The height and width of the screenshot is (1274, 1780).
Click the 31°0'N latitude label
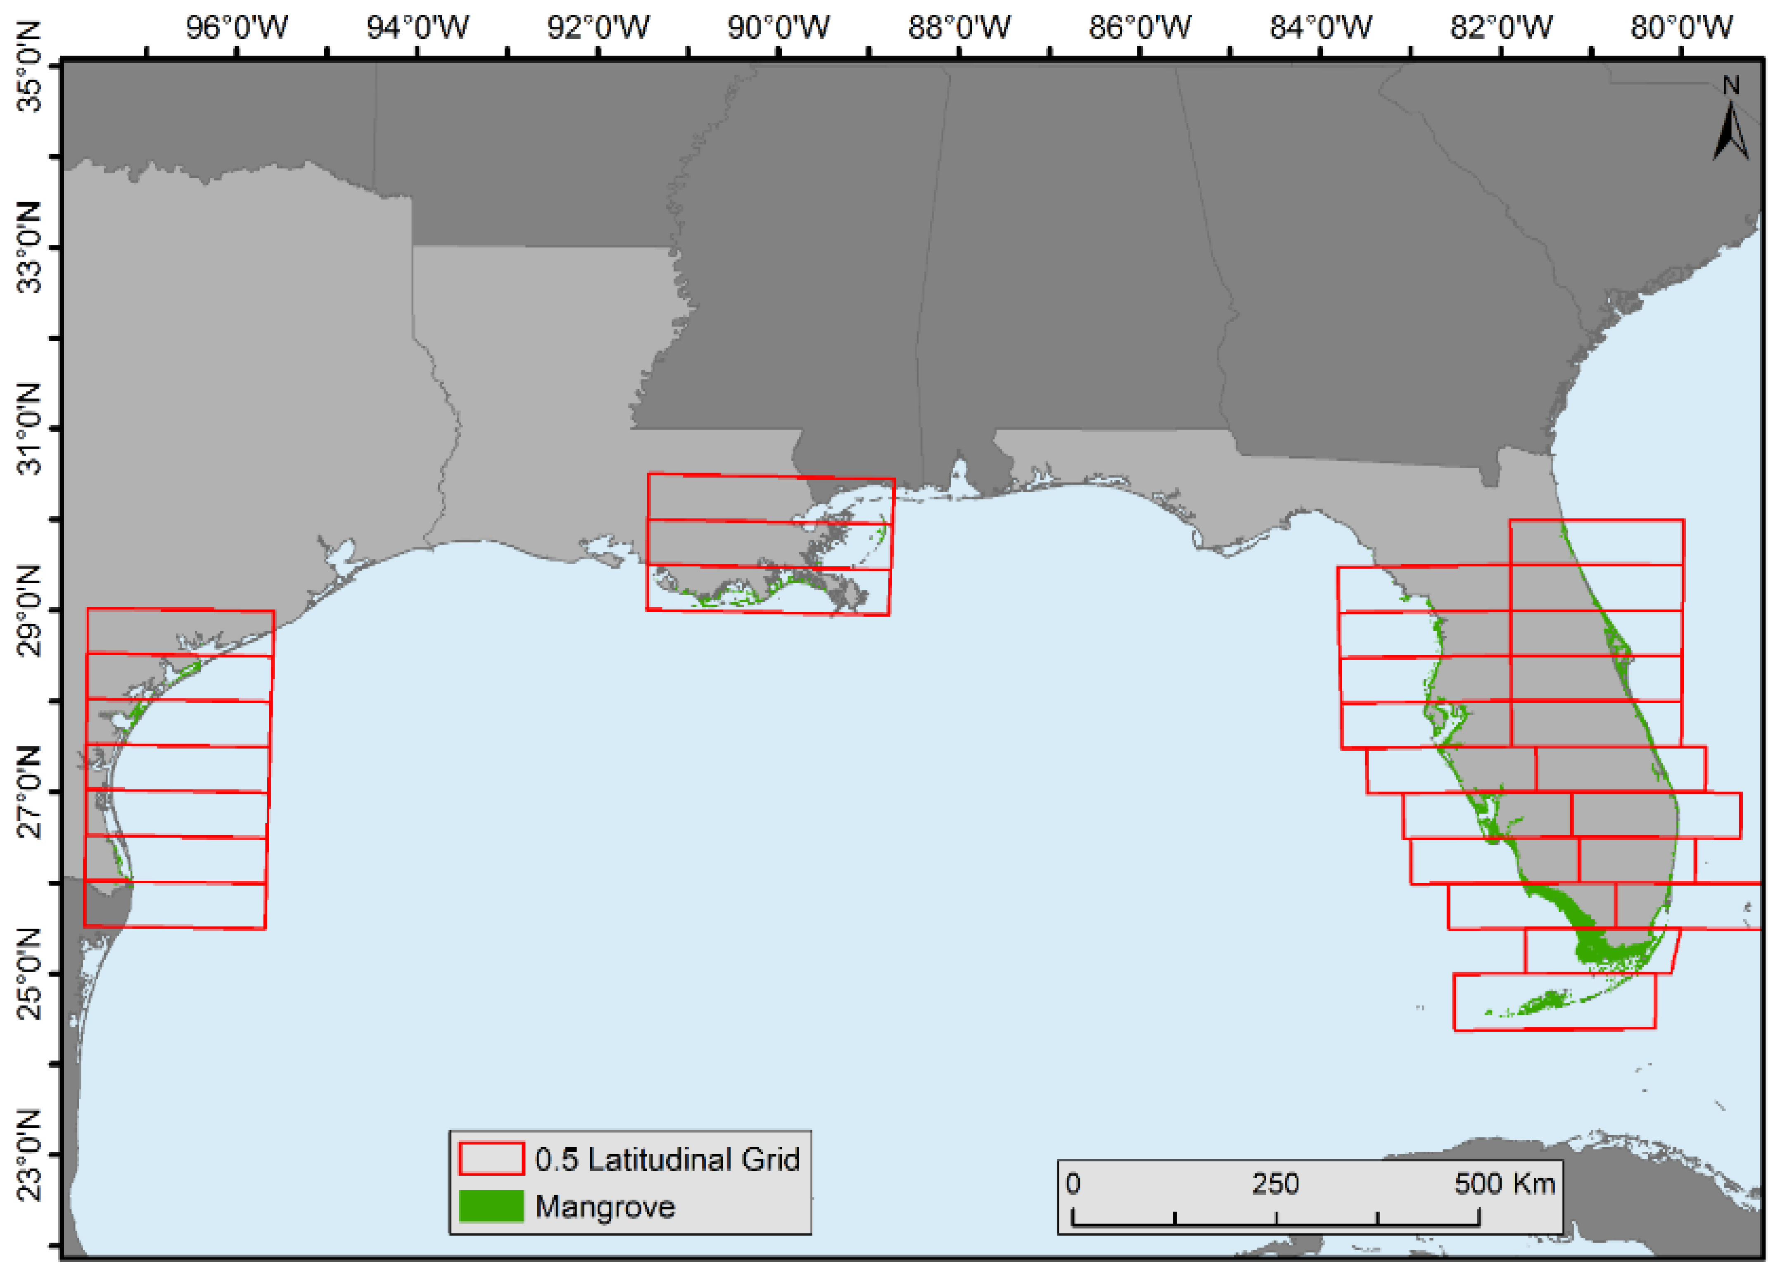click(x=30, y=428)
